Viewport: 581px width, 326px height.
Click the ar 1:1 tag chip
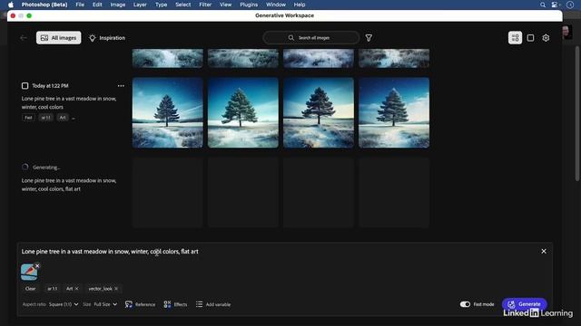[x=53, y=289]
